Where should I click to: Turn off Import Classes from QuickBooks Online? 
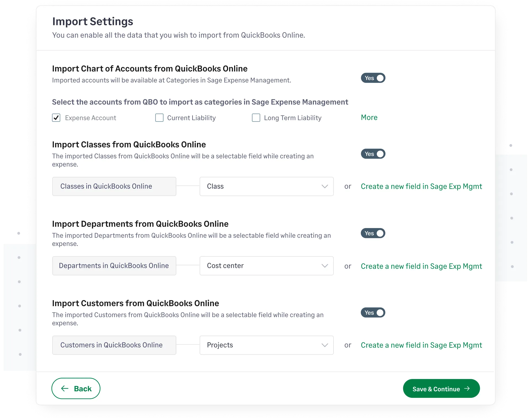[373, 154]
